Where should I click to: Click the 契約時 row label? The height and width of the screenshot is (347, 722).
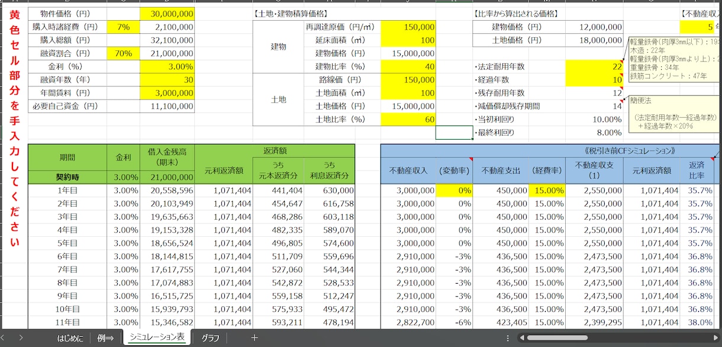pos(67,177)
